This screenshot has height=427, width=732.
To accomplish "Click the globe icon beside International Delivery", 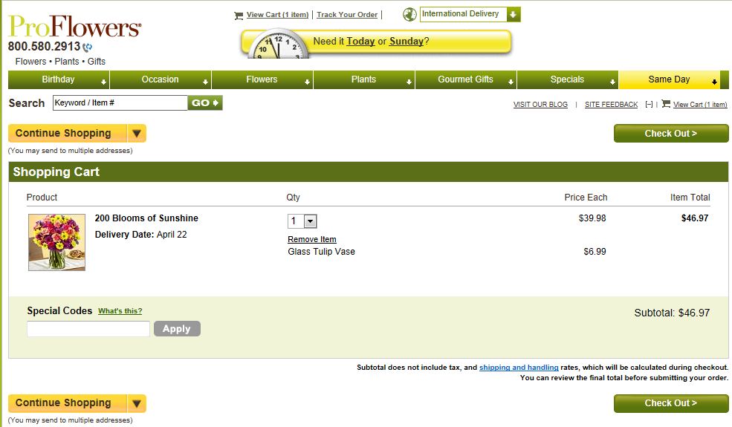I will tap(409, 14).
